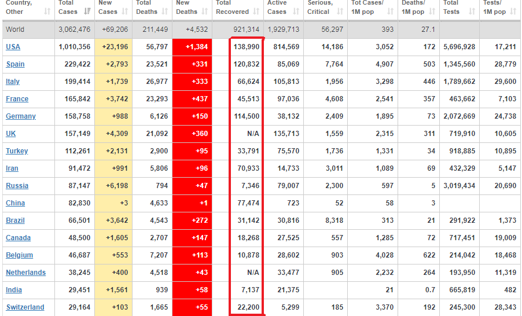This screenshot has height=316, width=522.
Task: Select Brazil serious critical 8,318
Action: point(334,220)
